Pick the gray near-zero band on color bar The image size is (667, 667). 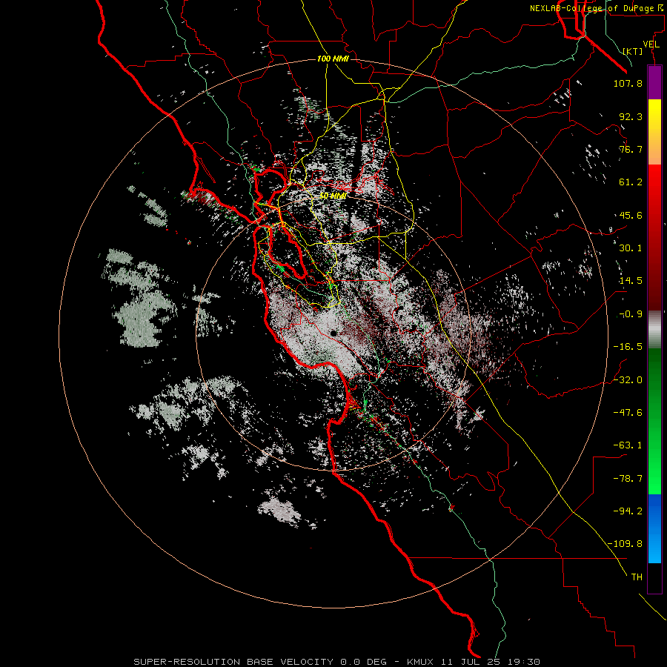tap(654, 330)
